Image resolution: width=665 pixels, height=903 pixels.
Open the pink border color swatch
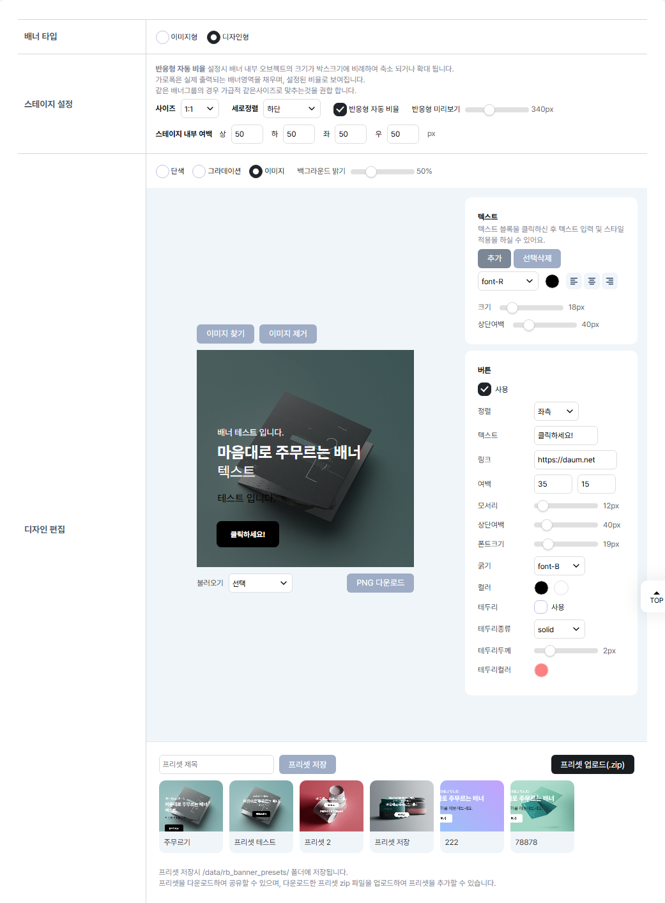tap(541, 670)
